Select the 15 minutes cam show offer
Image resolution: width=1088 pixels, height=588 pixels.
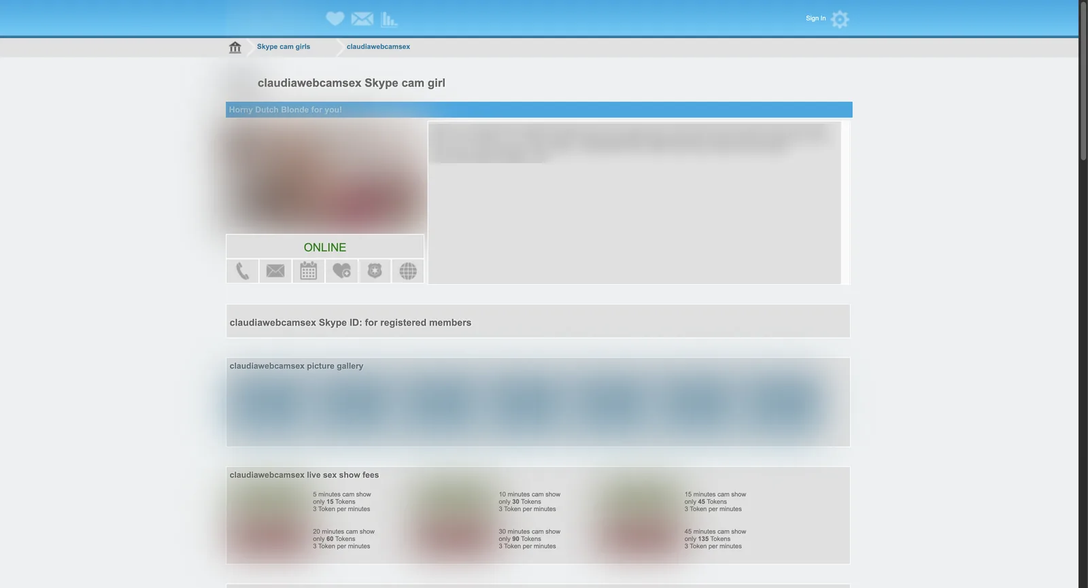tap(715, 502)
